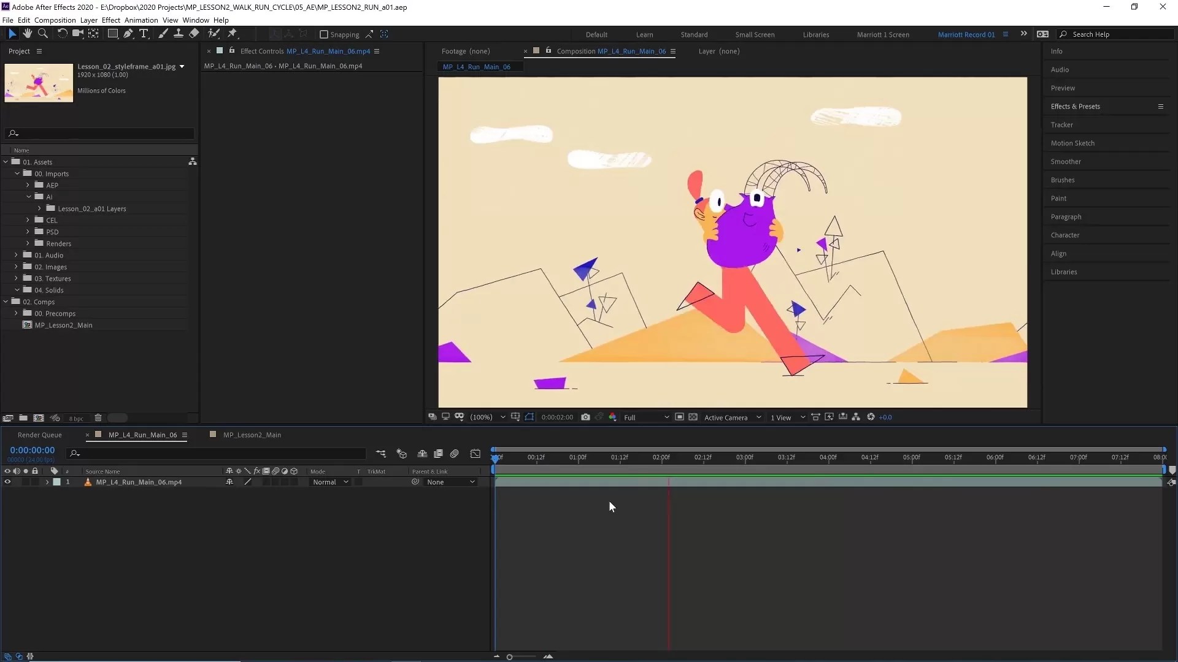Select the Zoom tool
The height and width of the screenshot is (662, 1178).
pos(42,34)
